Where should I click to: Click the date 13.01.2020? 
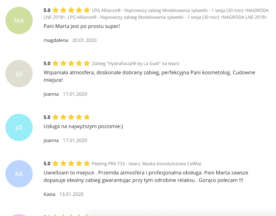pos(71,194)
